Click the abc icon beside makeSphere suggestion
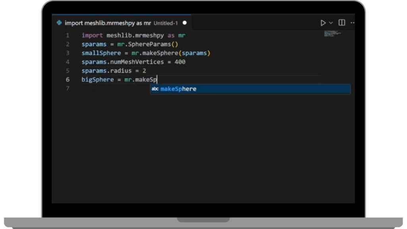 point(155,89)
